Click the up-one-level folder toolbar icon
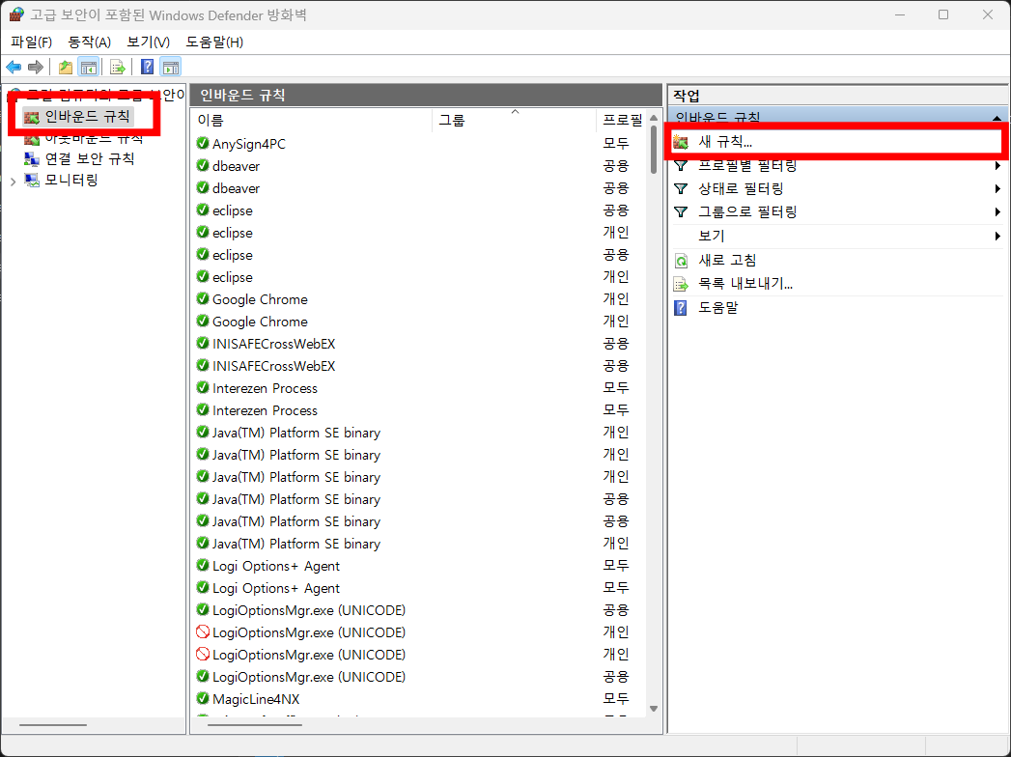 pyautogui.click(x=65, y=67)
